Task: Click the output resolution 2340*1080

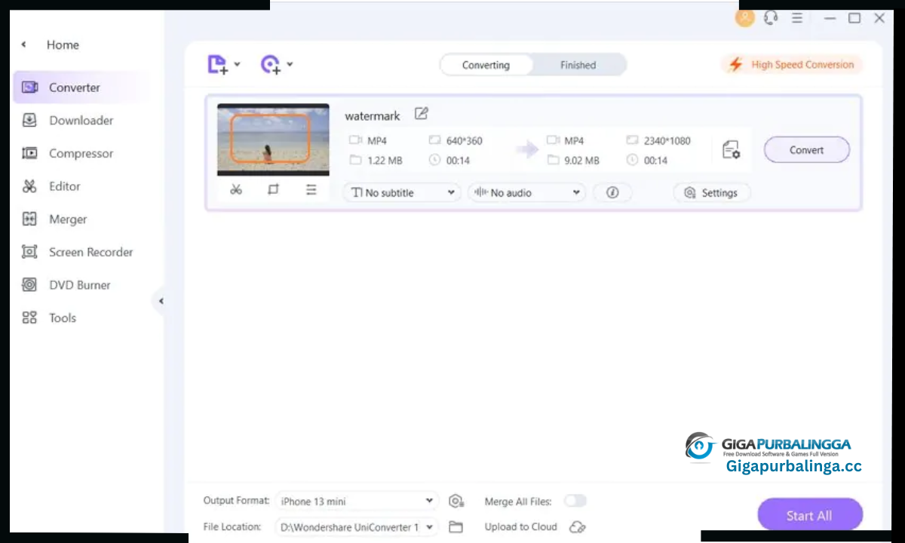Action: click(x=667, y=141)
